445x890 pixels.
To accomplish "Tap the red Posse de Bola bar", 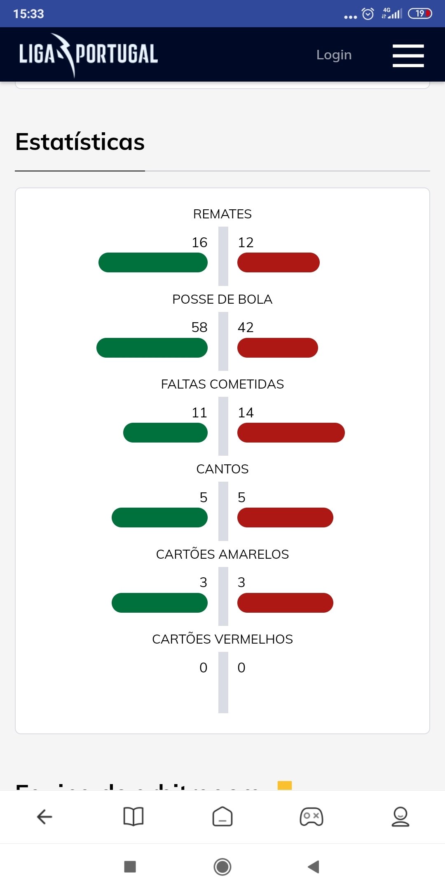I will click(x=278, y=348).
